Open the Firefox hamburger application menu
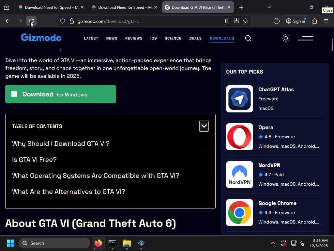 pyautogui.click(x=326, y=21)
